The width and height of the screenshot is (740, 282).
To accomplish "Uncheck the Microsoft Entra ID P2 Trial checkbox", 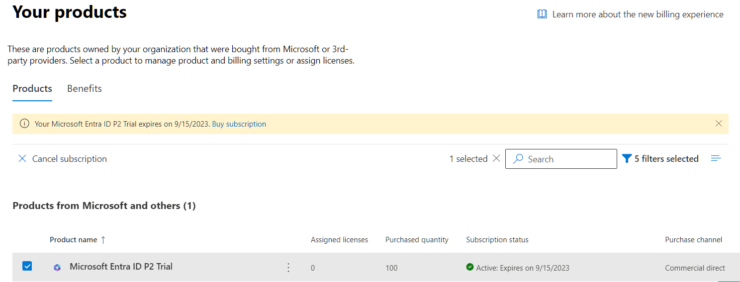I will tap(27, 267).
